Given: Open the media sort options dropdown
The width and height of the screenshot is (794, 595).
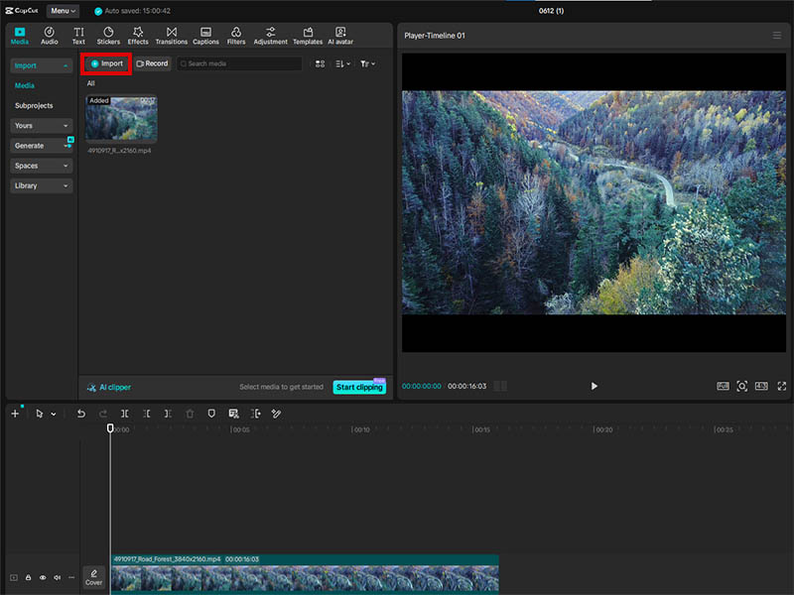Looking at the screenshot, I should click(x=342, y=63).
